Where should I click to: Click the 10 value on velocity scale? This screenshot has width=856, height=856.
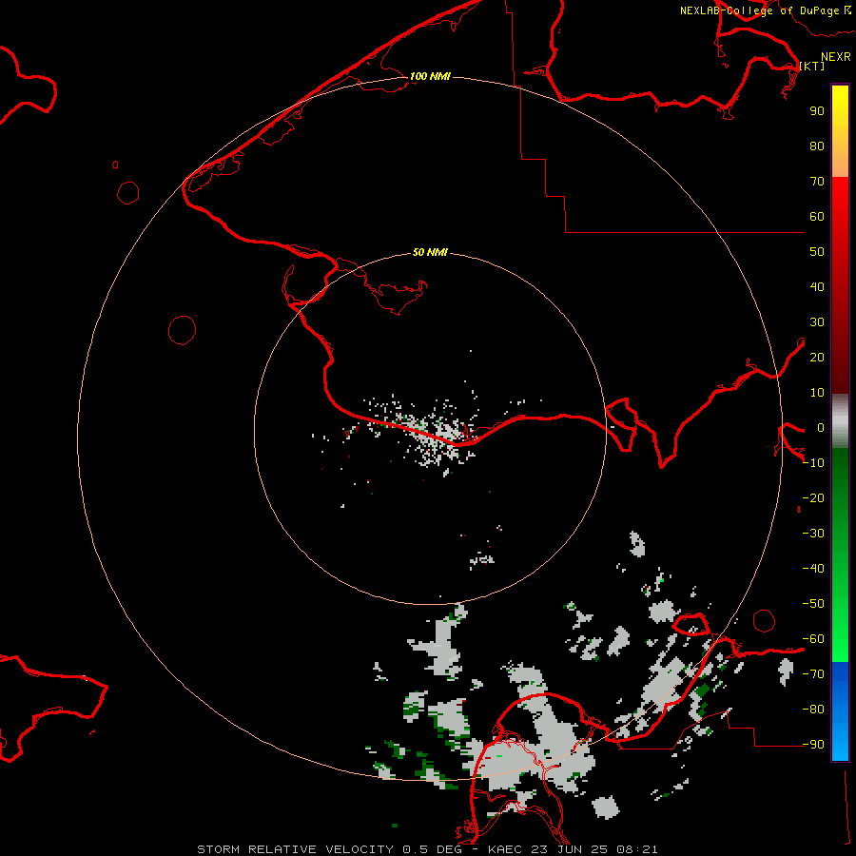(817, 393)
